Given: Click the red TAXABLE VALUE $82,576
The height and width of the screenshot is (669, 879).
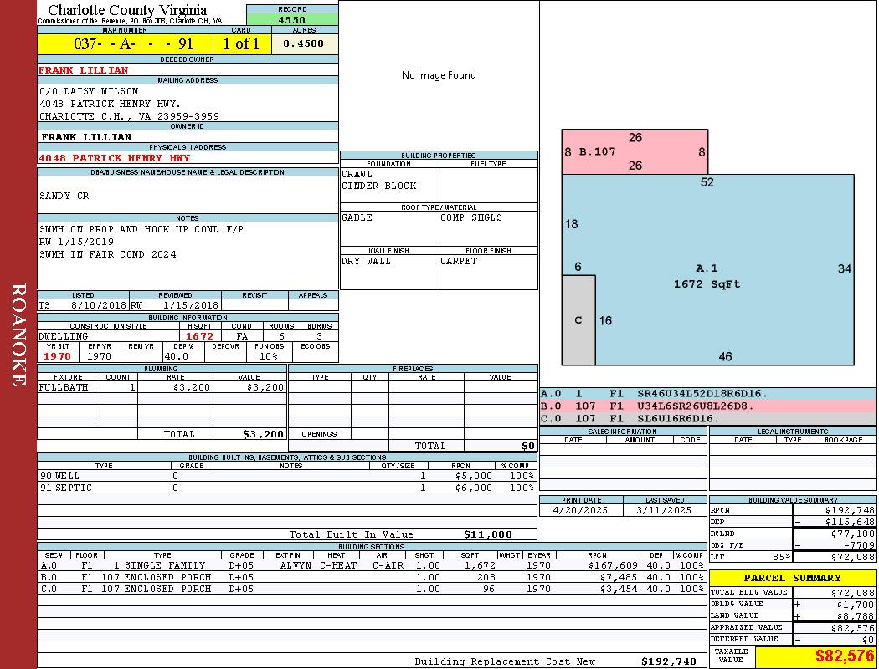Looking at the screenshot, I should click(844, 656).
